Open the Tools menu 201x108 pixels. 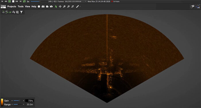[20, 6]
